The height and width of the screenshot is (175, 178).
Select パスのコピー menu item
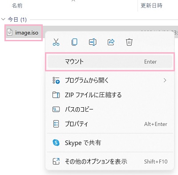(110, 109)
